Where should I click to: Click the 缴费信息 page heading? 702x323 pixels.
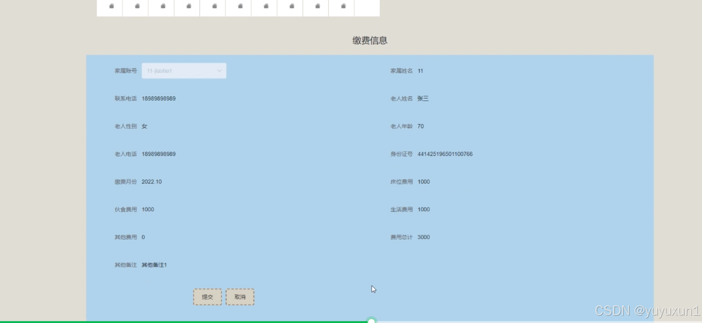[370, 40]
